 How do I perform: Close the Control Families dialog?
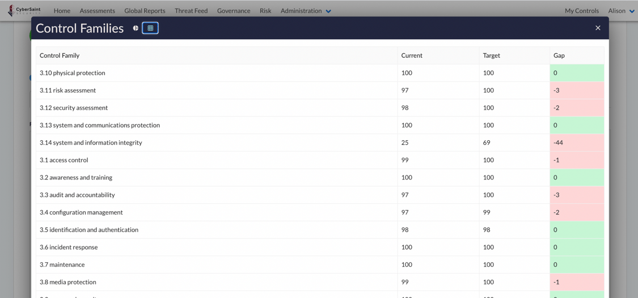tap(598, 28)
